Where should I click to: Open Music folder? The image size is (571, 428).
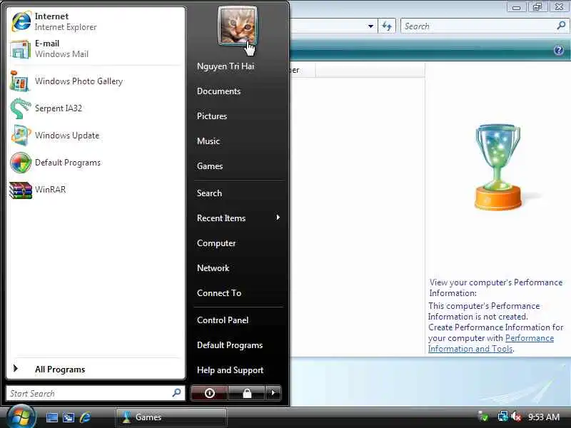(208, 141)
